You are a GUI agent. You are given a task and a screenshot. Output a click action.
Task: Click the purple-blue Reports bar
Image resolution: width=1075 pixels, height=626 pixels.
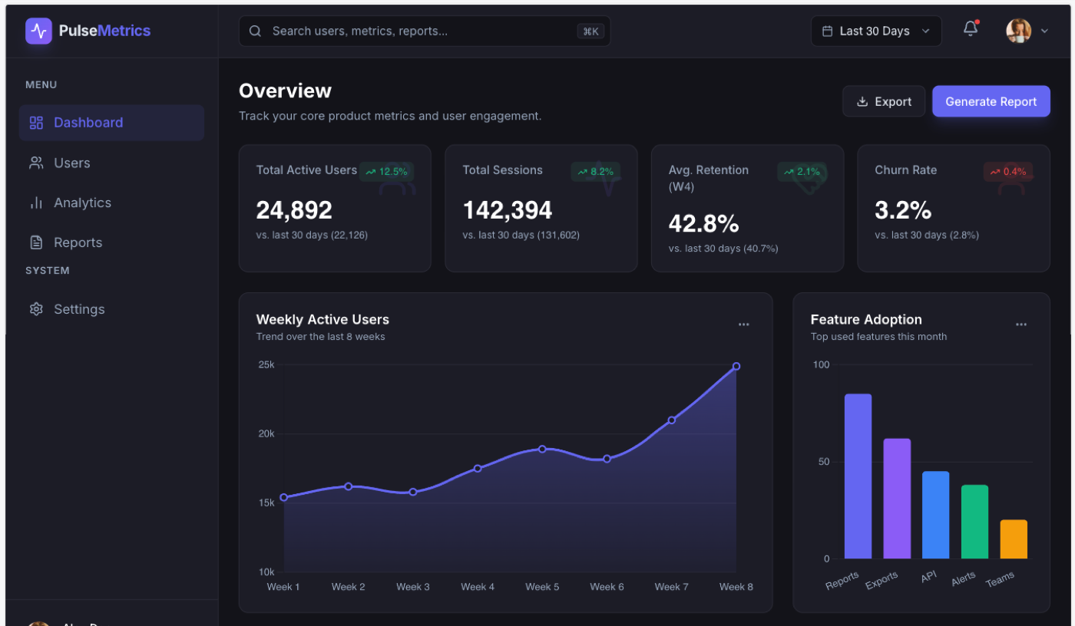click(x=858, y=476)
